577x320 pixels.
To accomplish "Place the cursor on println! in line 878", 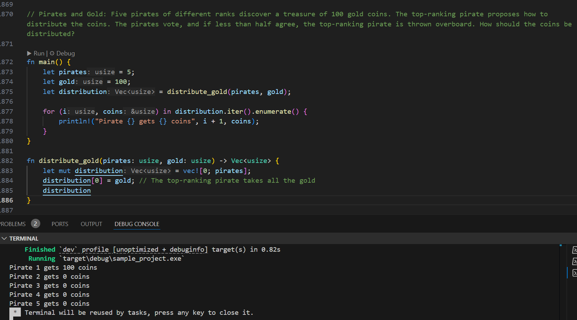I will click(74, 121).
